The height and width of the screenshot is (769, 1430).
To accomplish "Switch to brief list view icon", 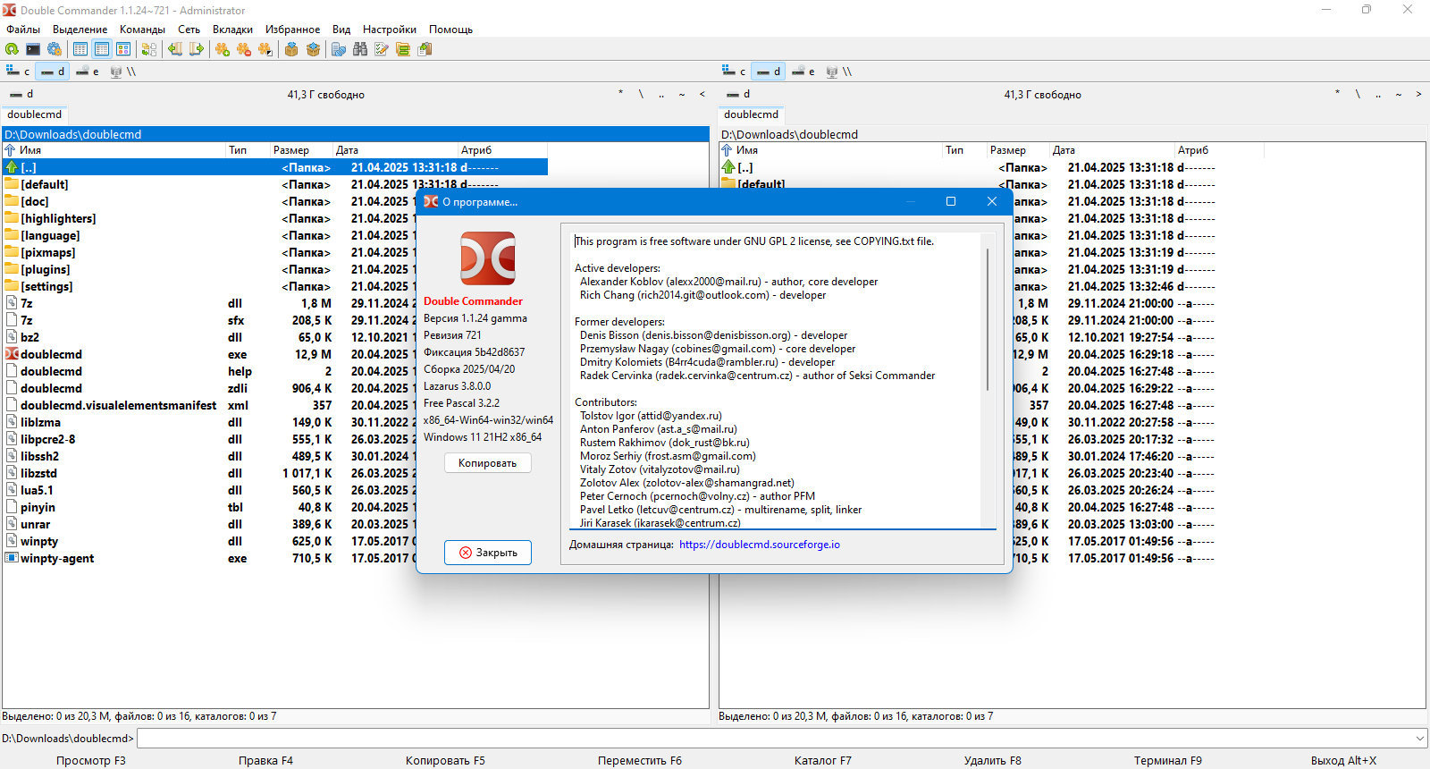I will click(80, 49).
